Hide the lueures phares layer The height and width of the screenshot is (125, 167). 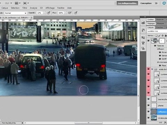(149, 99)
